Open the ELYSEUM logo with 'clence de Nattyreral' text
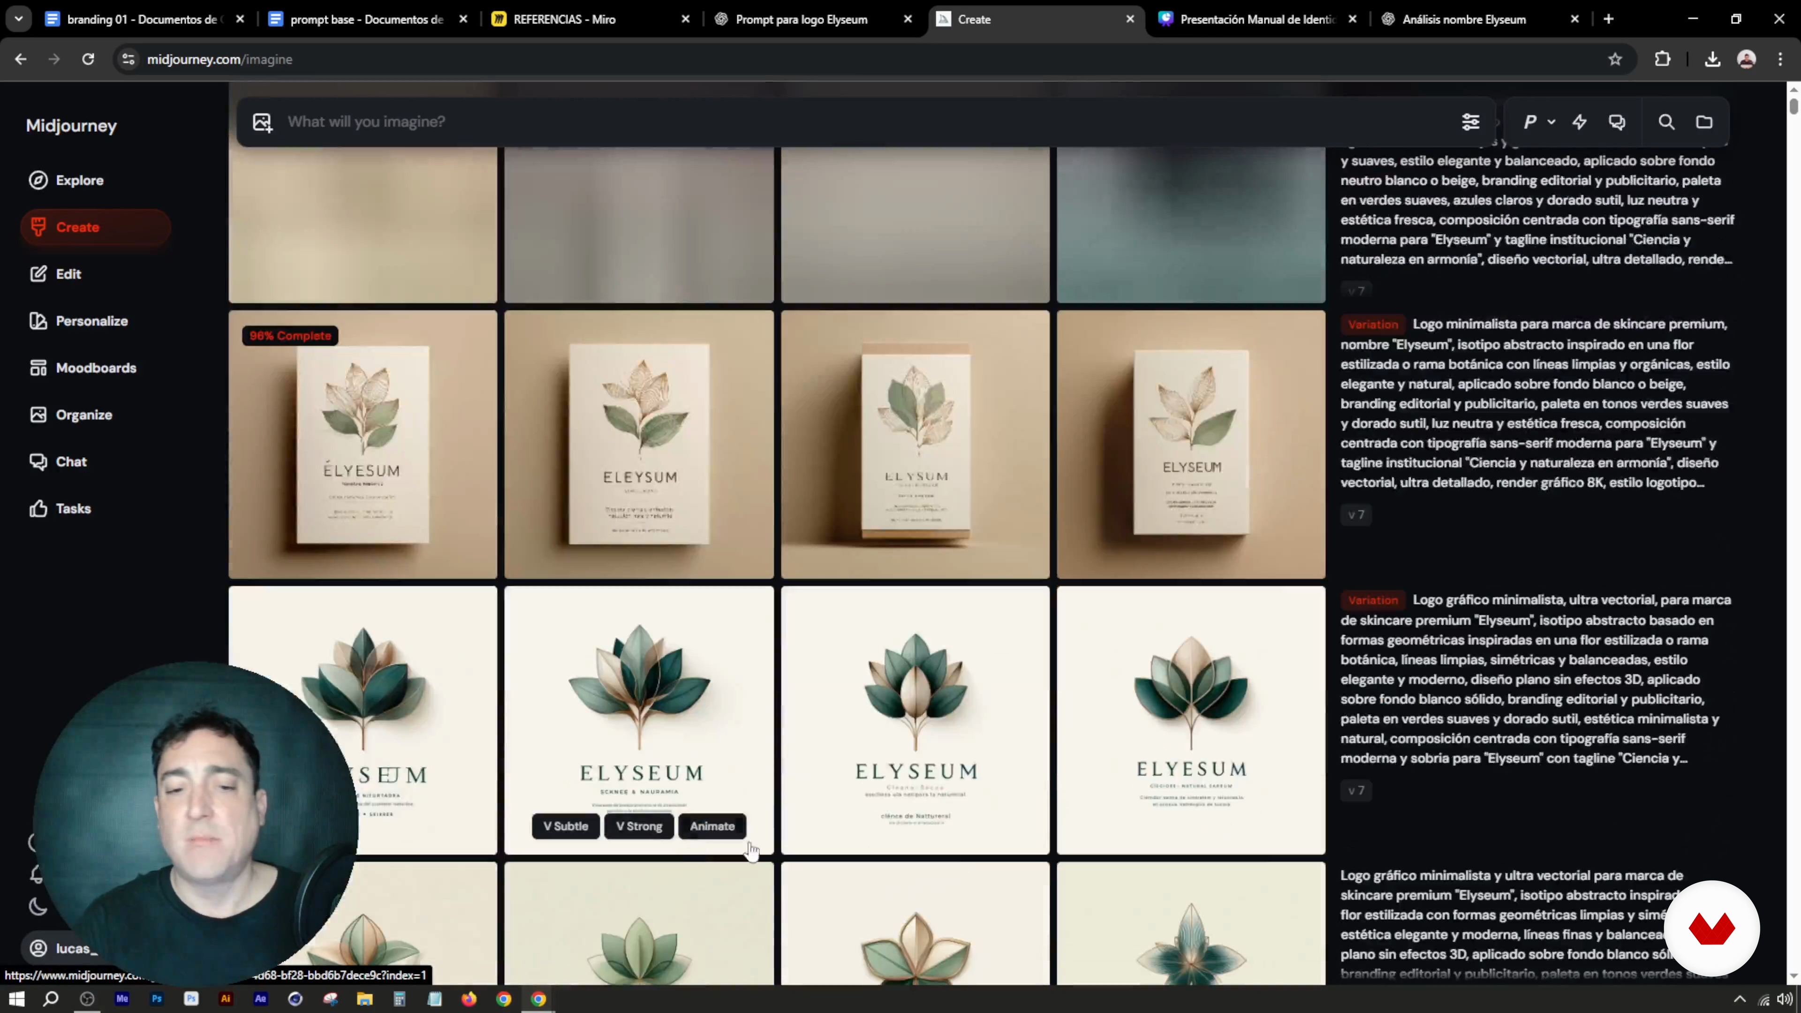The width and height of the screenshot is (1801, 1013). [x=915, y=720]
